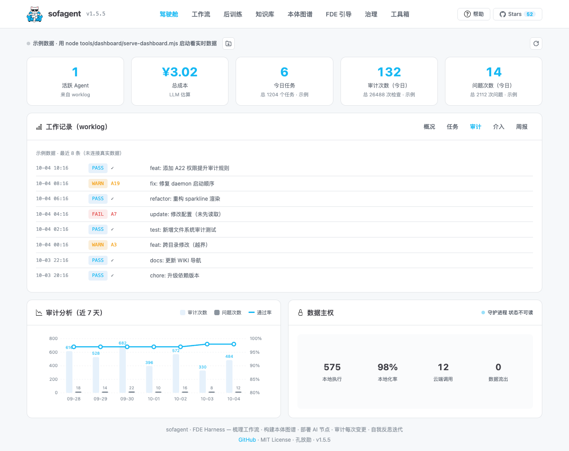
Task: Open 本体图谱 nav item
Action: [x=300, y=14]
